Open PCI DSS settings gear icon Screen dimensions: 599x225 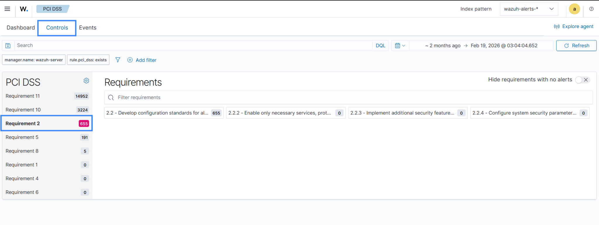pos(86,81)
